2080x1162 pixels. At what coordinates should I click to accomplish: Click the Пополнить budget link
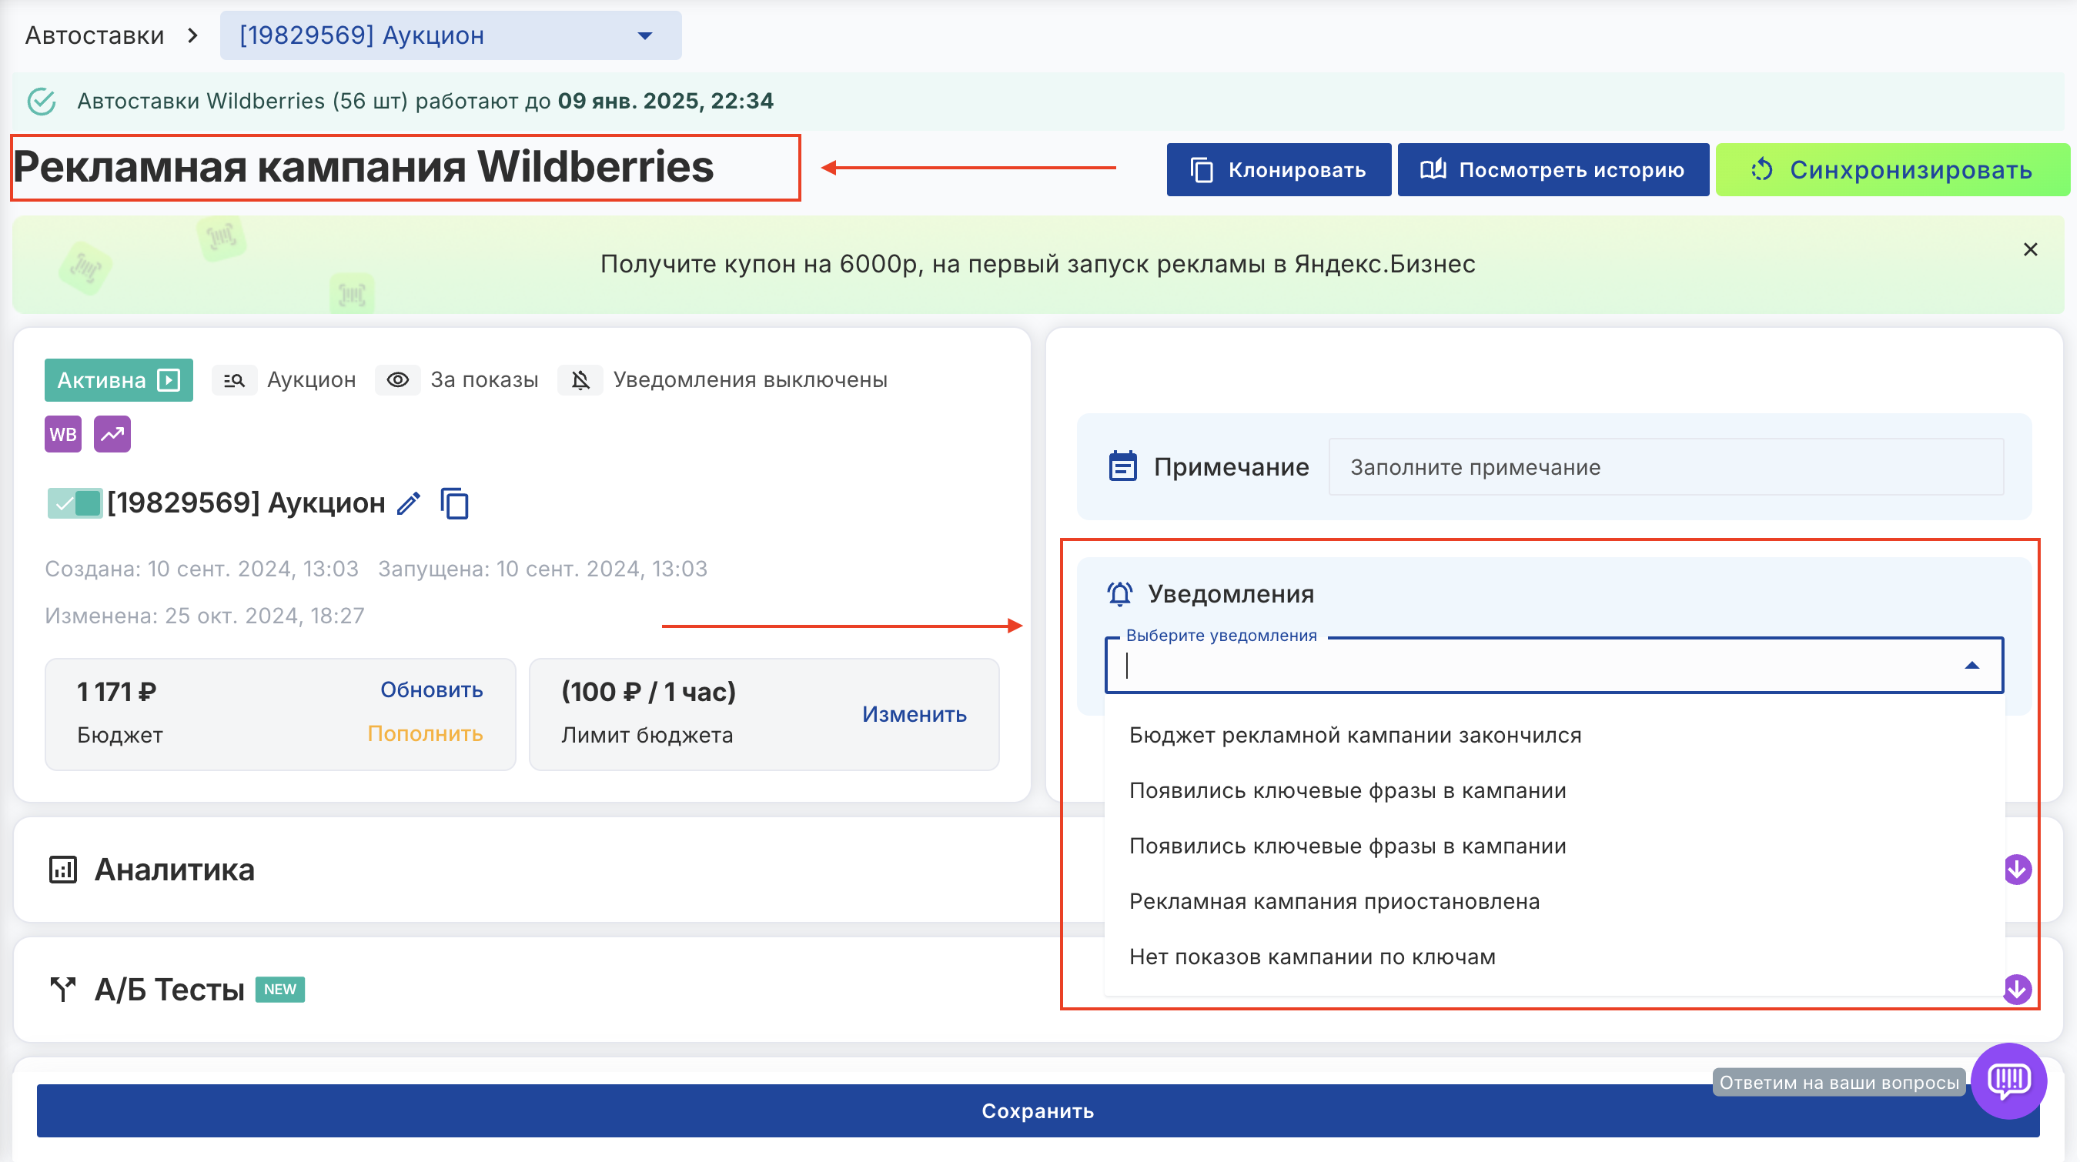click(425, 734)
